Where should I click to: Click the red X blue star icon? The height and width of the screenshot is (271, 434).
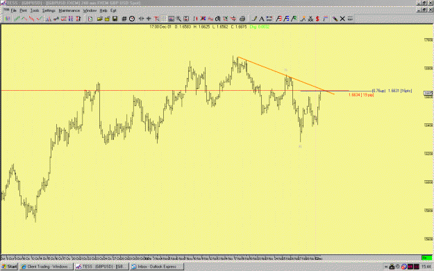coord(203,19)
